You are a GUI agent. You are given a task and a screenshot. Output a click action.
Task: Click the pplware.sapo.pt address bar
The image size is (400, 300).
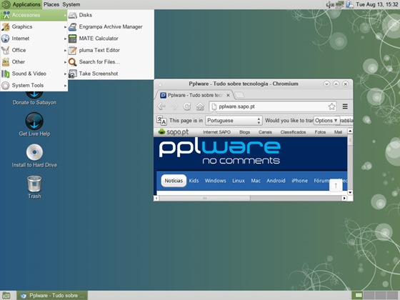tap(273, 106)
